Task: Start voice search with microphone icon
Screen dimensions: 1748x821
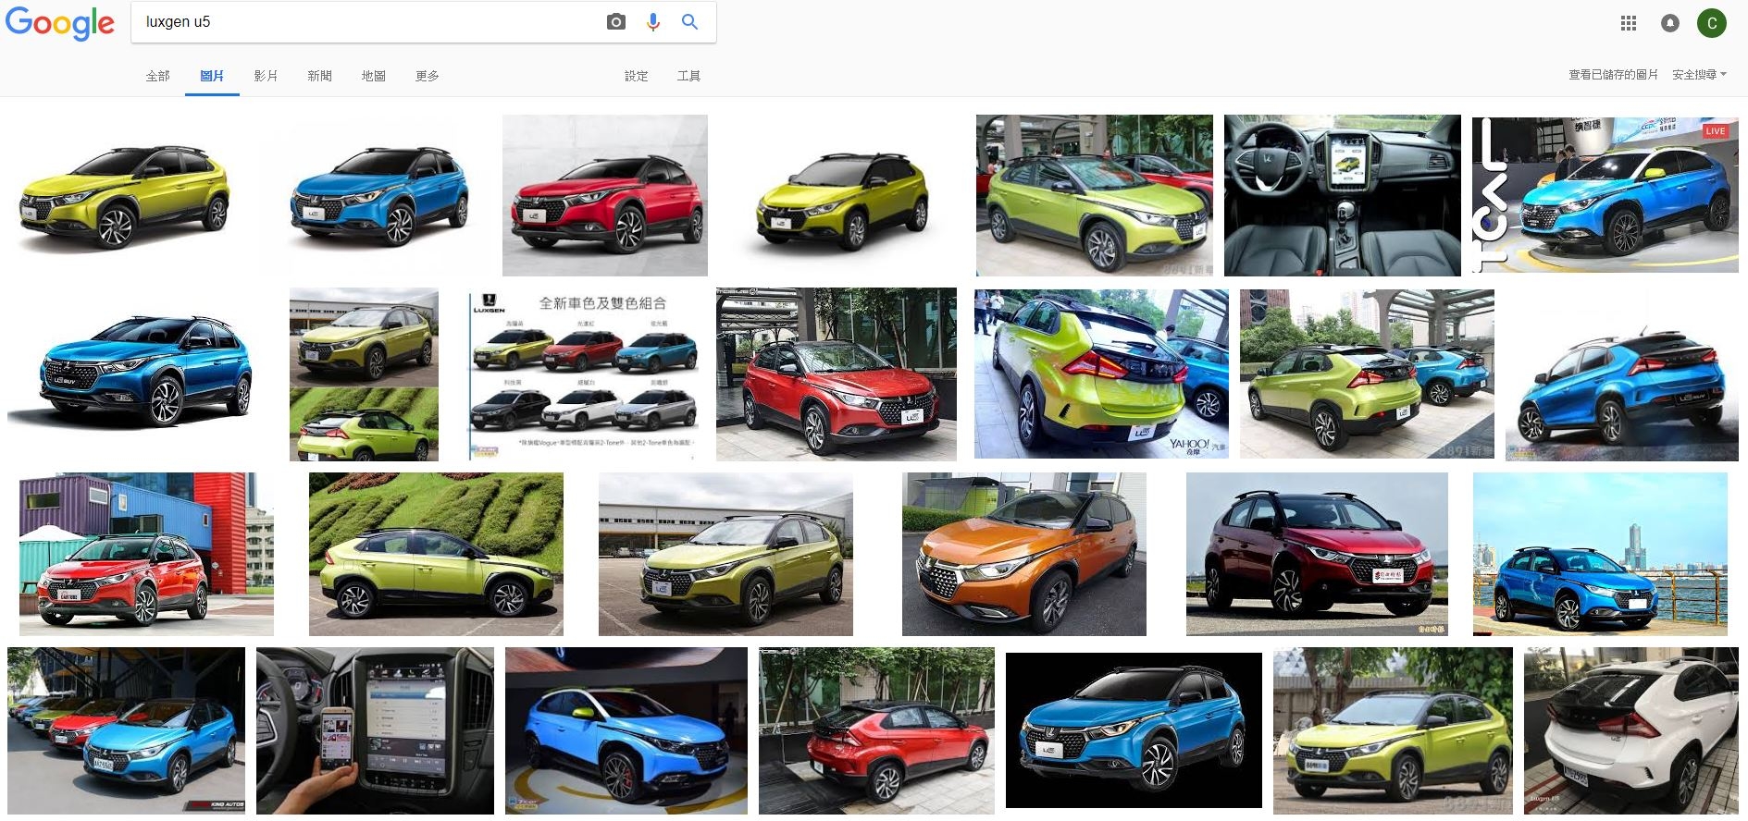Action: click(x=653, y=22)
